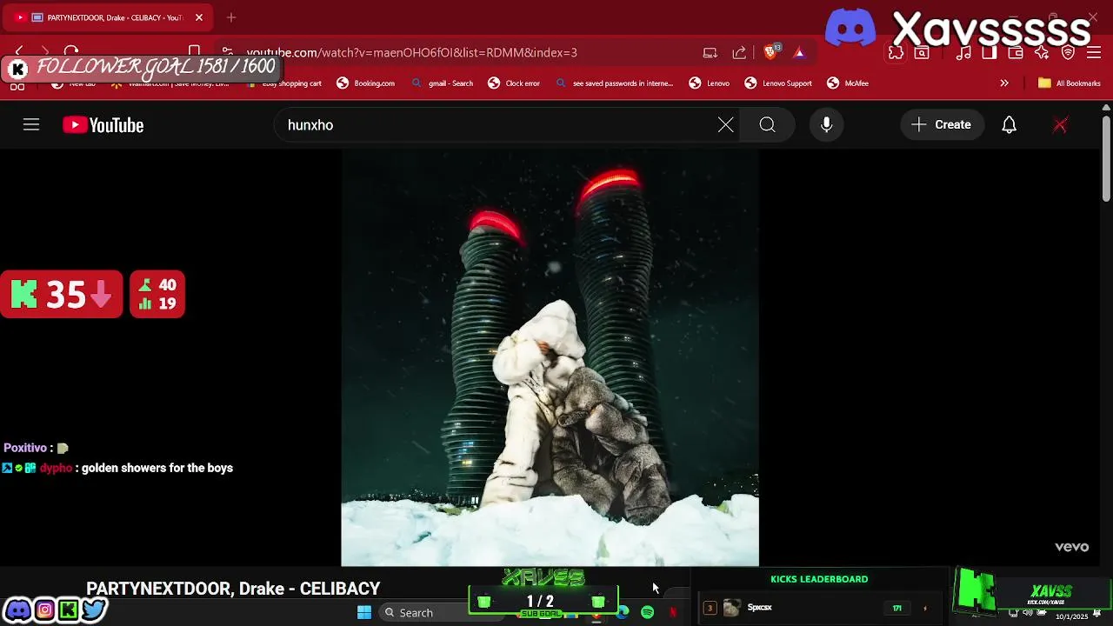Image resolution: width=1113 pixels, height=626 pixels.
Task: Click the cast/screen icon in the address bar
Action: point(710,53)
